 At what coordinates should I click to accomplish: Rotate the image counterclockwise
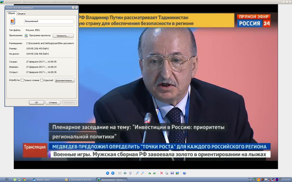pos(155,173)
